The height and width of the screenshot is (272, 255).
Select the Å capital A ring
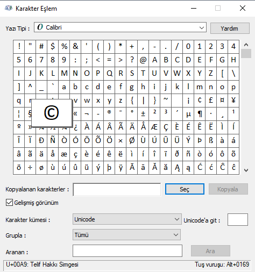point(143,127)
